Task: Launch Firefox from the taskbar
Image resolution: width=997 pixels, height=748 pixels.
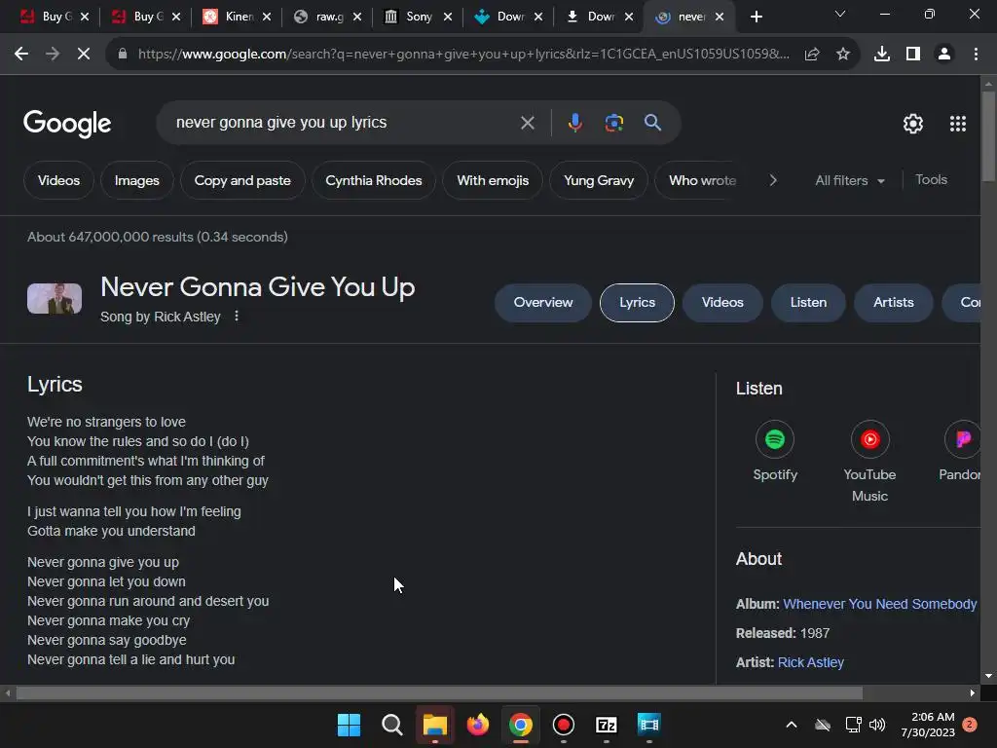Action: tap(477, 725)
